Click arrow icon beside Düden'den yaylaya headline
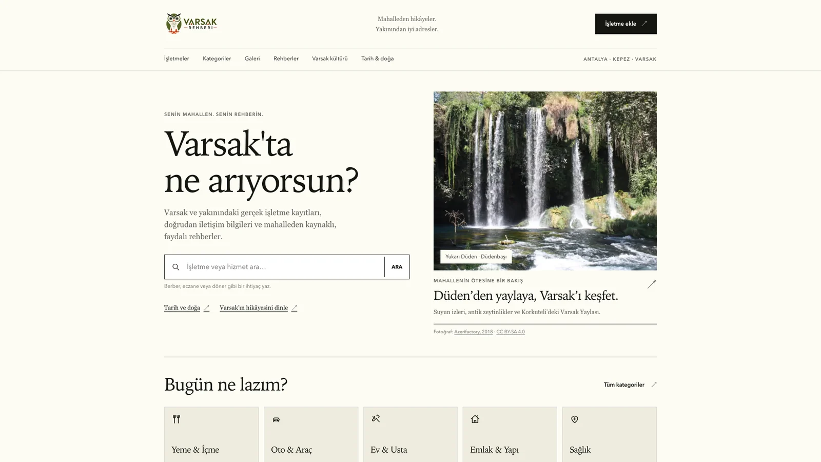821x462 pixels. coord(651,284)
